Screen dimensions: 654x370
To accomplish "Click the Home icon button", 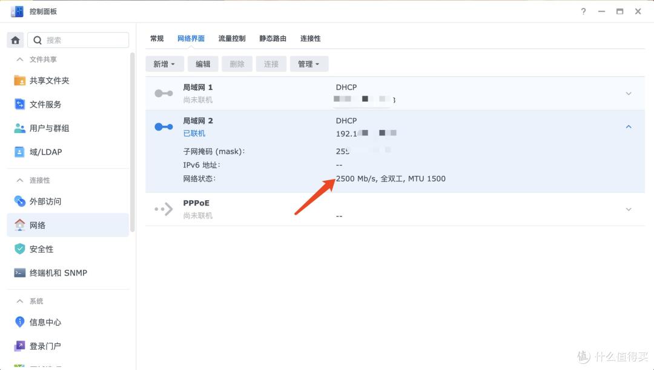I will pyautogui.click(x=15, y=40).
